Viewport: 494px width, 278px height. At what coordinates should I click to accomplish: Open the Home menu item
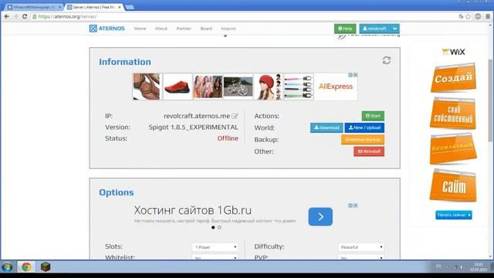pyautogui.click(x=140, y=29)
